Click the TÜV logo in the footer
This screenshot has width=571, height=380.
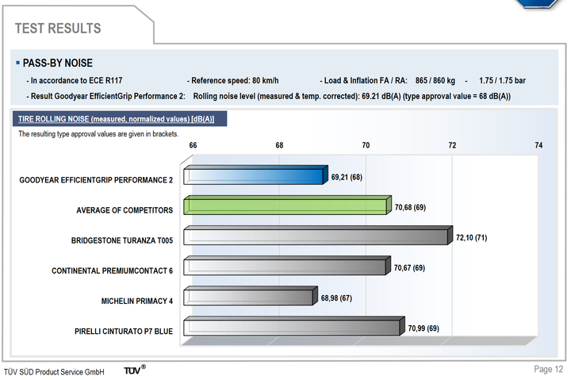pos(135,370)
